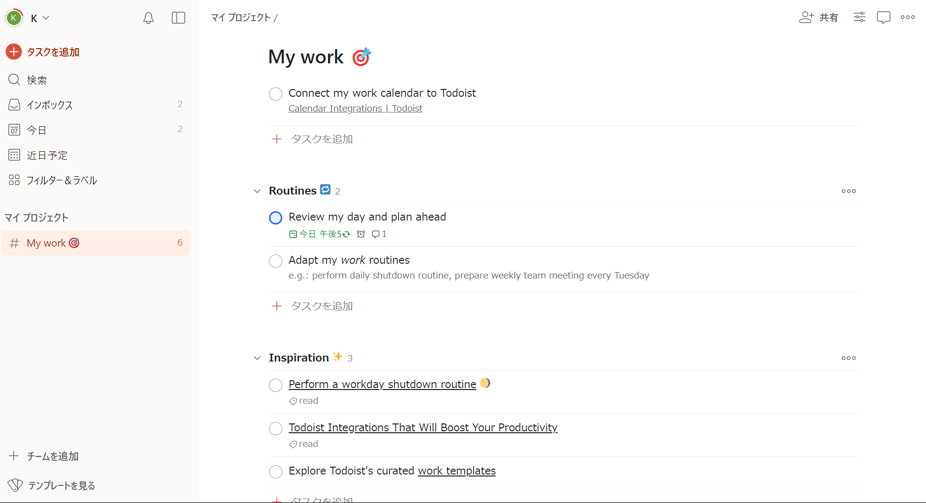Open the 近日予定 upcoming view
926x503 pixels.
click(47, 155)
